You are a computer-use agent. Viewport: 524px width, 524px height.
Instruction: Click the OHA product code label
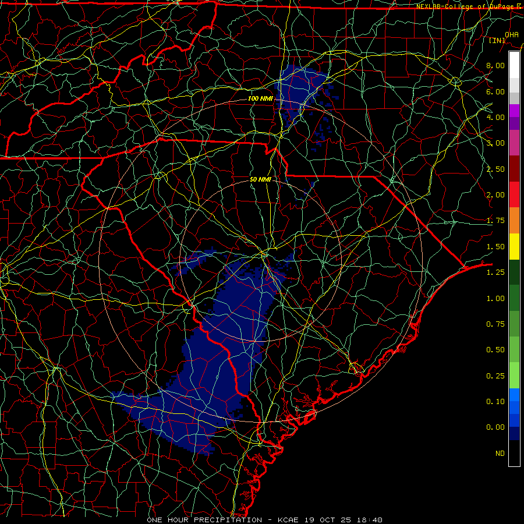pyautogui.click(x=512, y=34)
